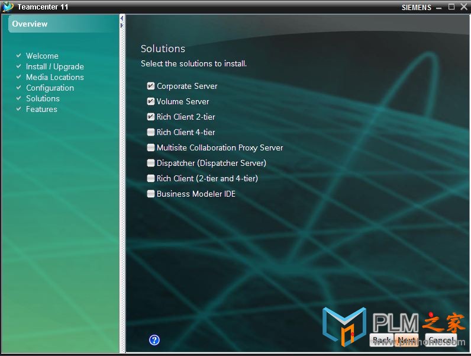Image resolution: width=471 pixels, height=356 pixels.
Task: Go to the Welcome step
Action: tap(42, 56)
